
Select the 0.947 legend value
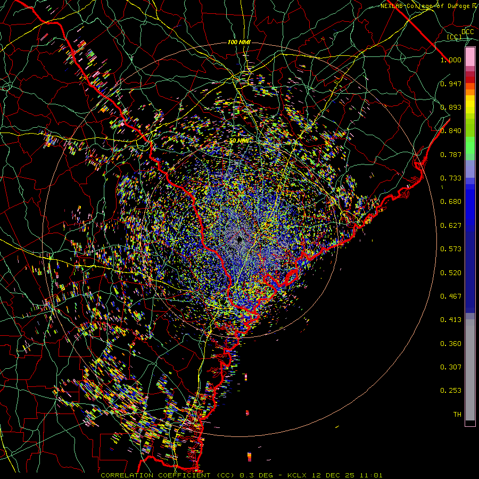coord(451,84)
